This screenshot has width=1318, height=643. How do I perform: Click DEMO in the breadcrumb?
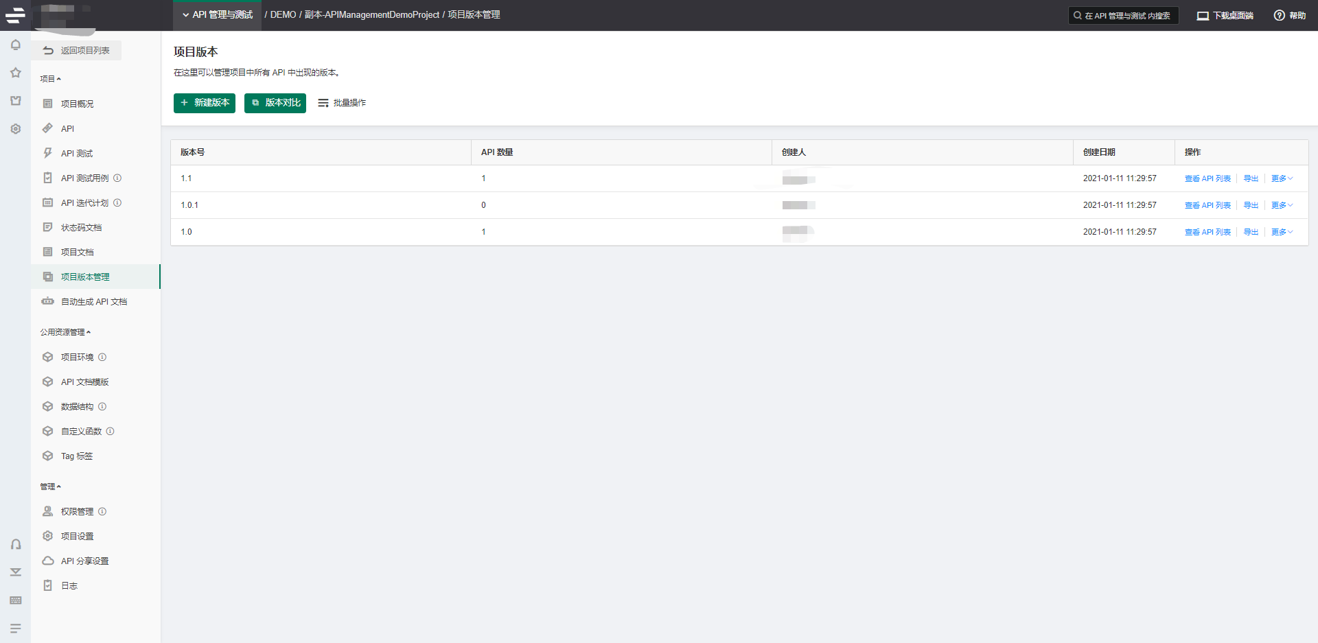pos(284,15)
